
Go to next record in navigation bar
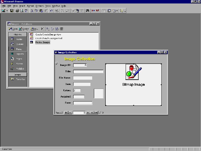click(x=88, y=113)
